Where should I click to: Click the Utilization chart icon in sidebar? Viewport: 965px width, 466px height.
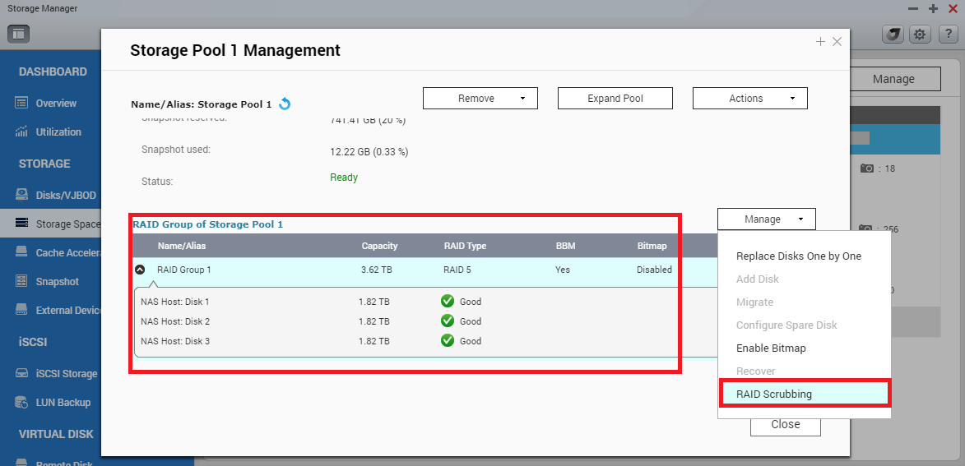click(21, 131)
